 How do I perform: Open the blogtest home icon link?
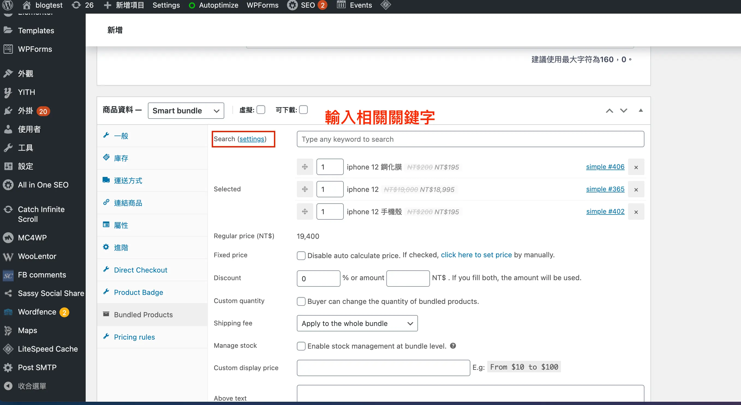pos(27,5)
